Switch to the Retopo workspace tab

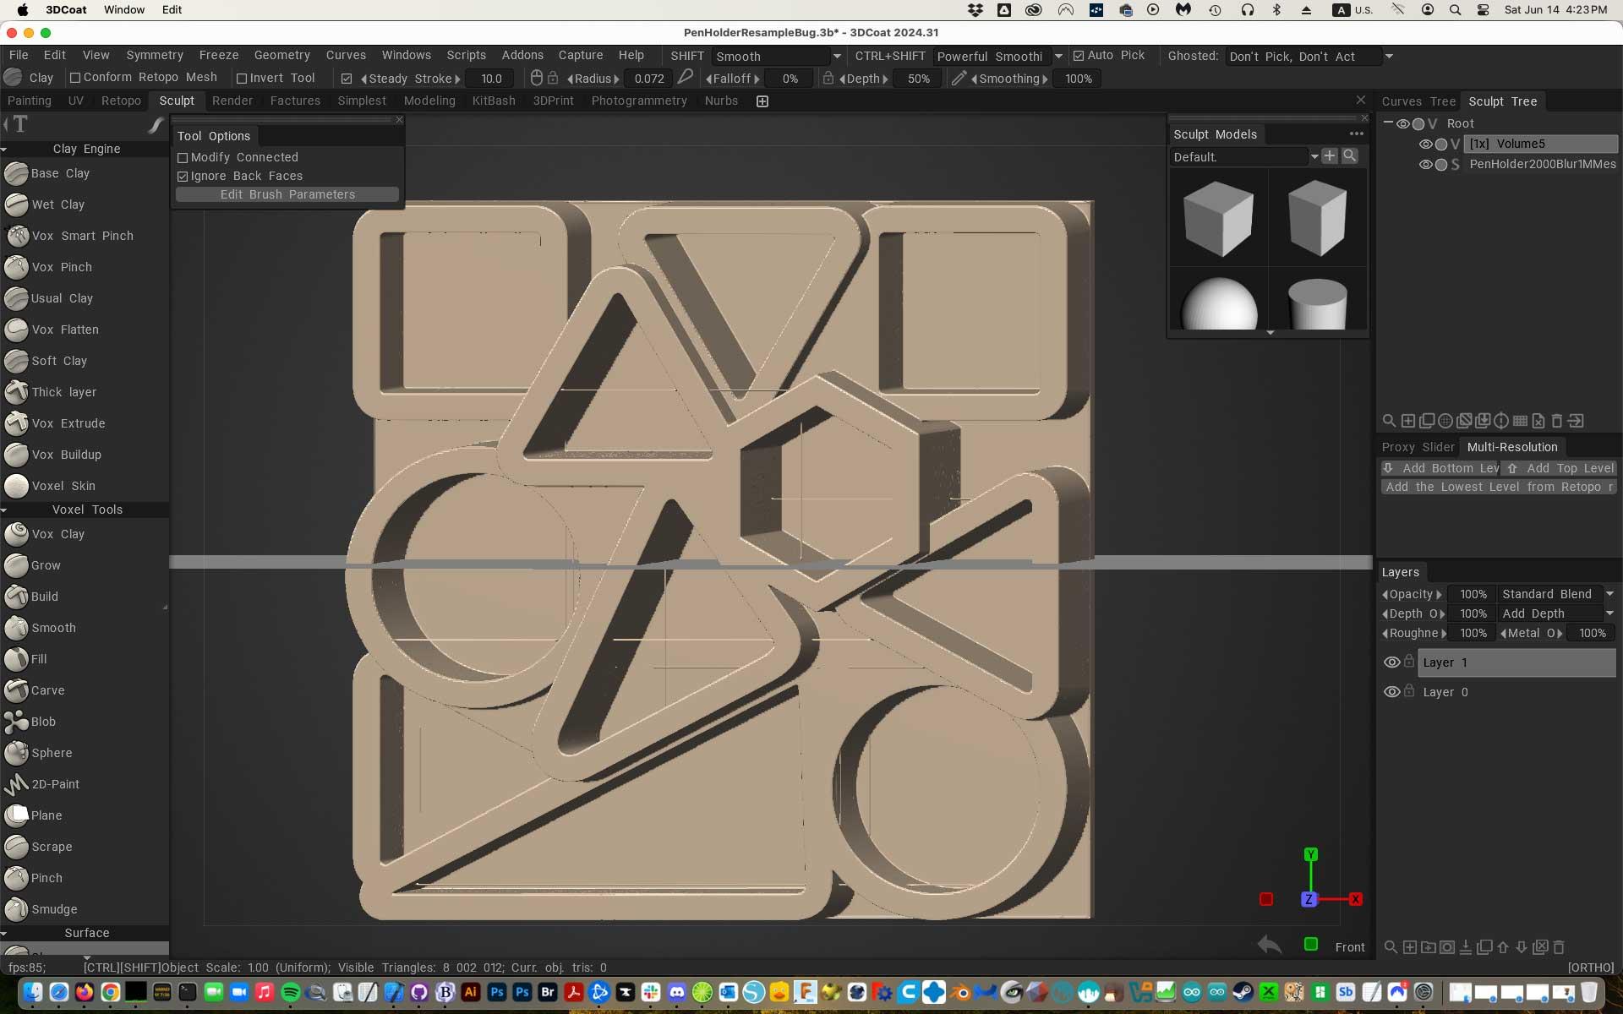click(121, 101)
